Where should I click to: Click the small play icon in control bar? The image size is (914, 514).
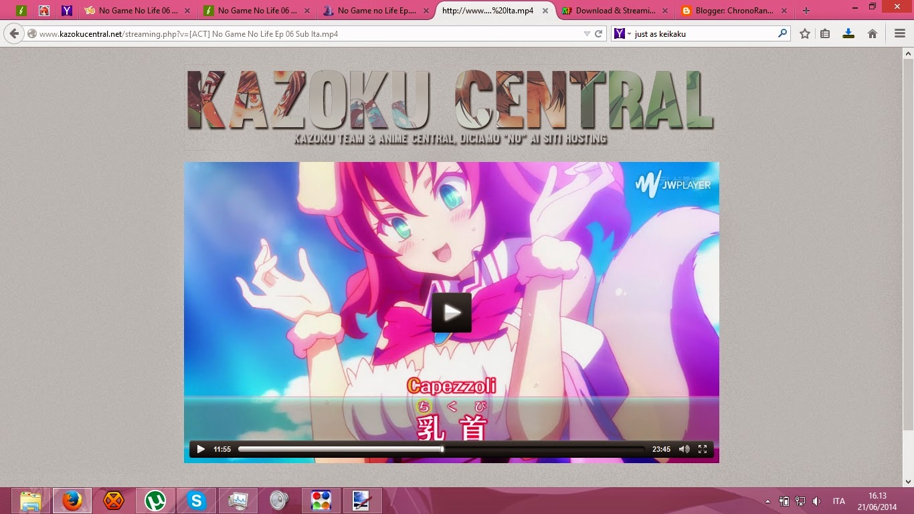pyautogui.click(x=201, y=449)
